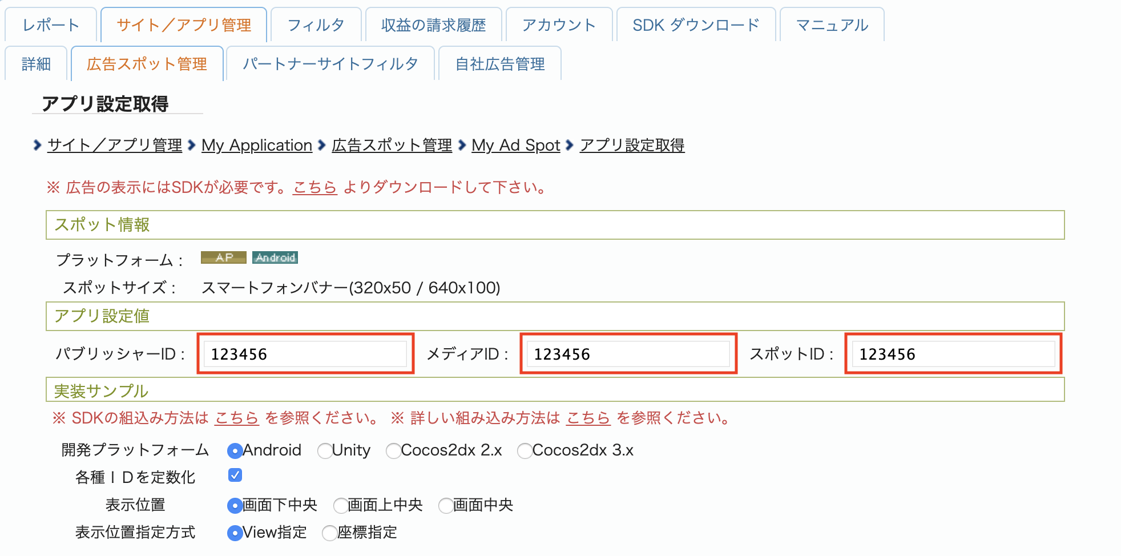Choose the Cocos2dx 3.x platform option
The image size is (1121, 556).
525,451
